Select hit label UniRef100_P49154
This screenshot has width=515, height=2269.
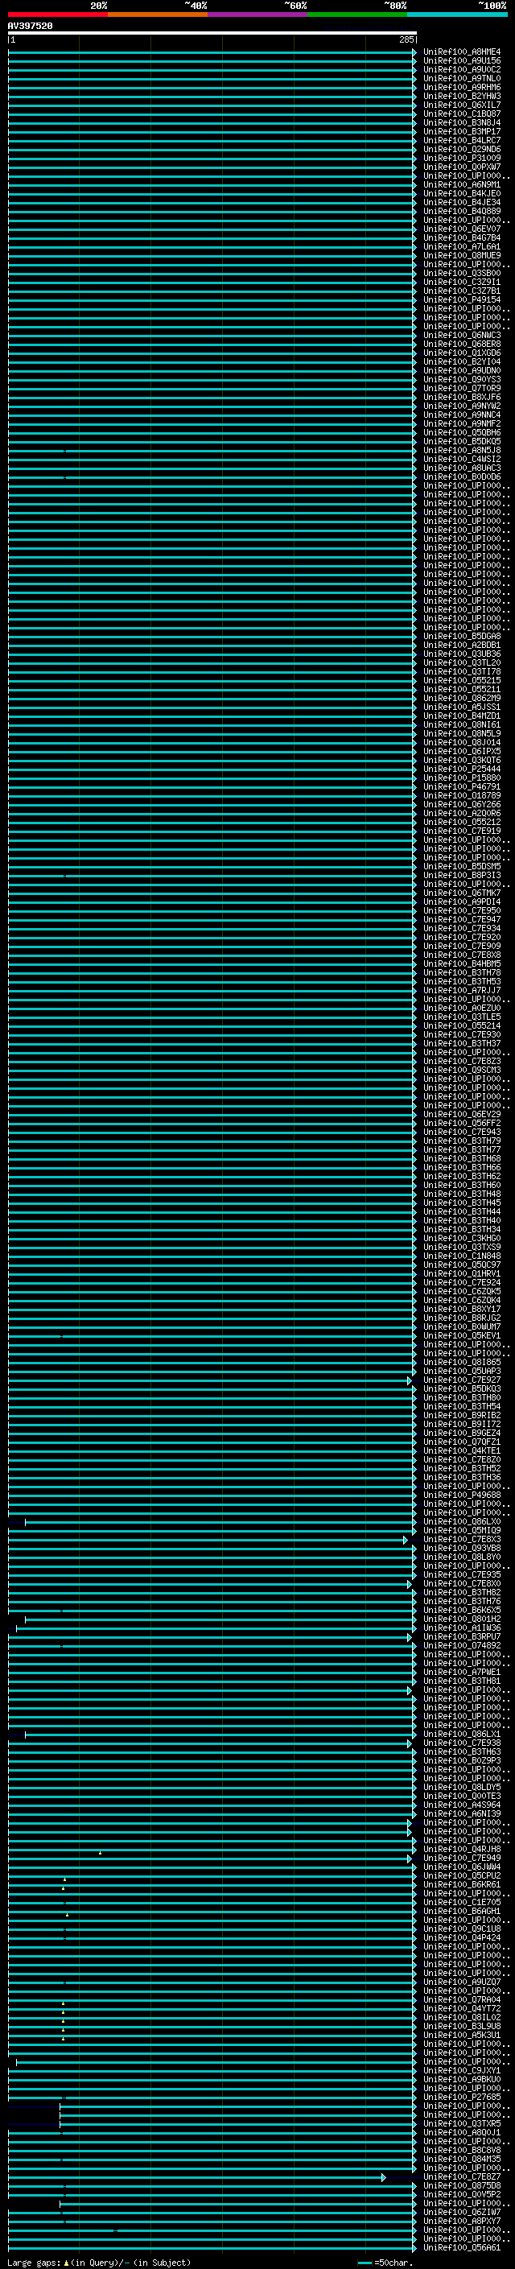tap(462, 299)
